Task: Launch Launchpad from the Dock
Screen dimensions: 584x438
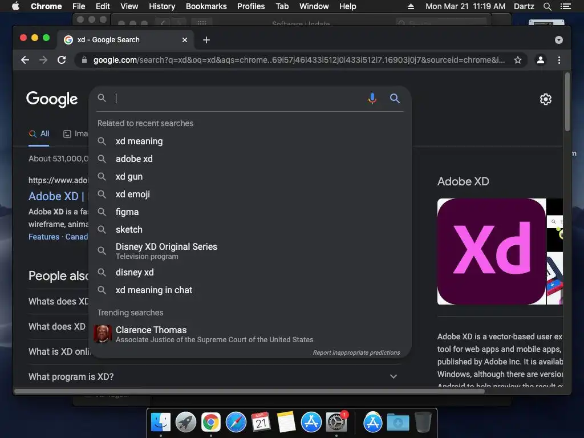Action: pyautogui.click(x=186, y=423)
